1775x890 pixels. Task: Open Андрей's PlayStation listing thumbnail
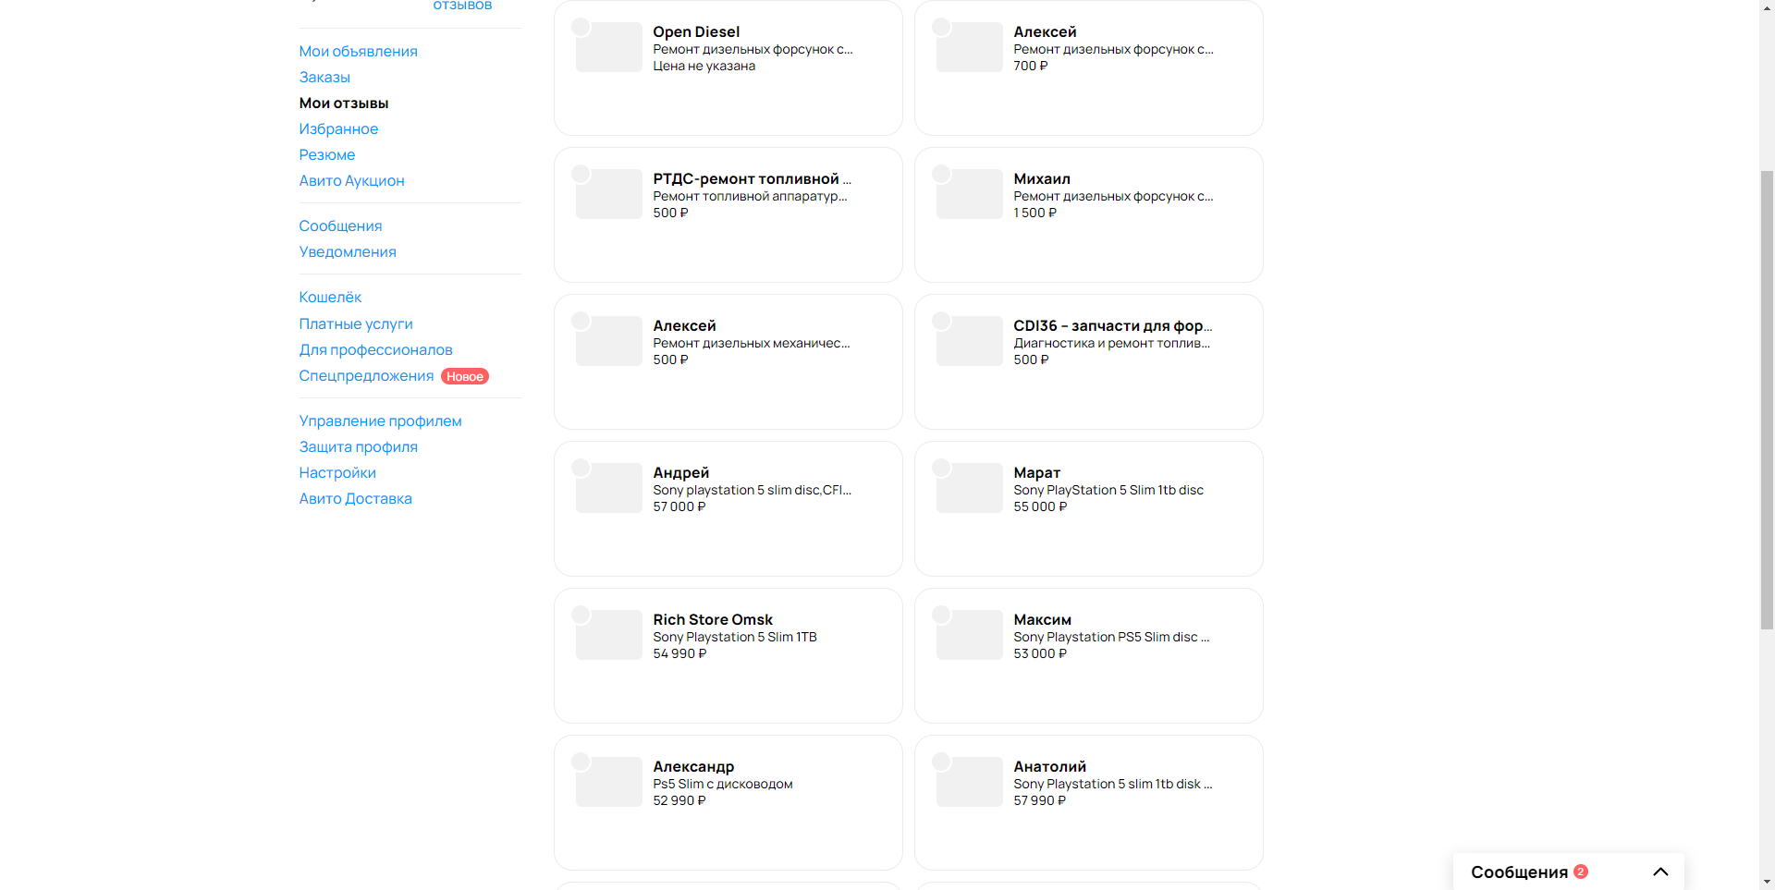pyautogui.click(x=608, y=488)
